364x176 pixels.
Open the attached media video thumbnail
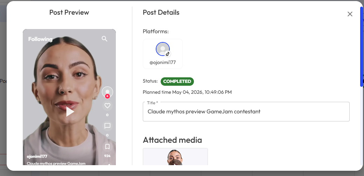click(175, 157)
